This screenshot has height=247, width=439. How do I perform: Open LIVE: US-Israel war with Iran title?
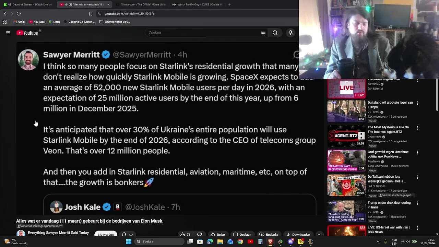coord(389,230)
